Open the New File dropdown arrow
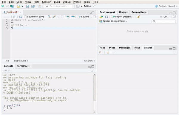Viewport: 179px width, 115px height. point(7,6)
